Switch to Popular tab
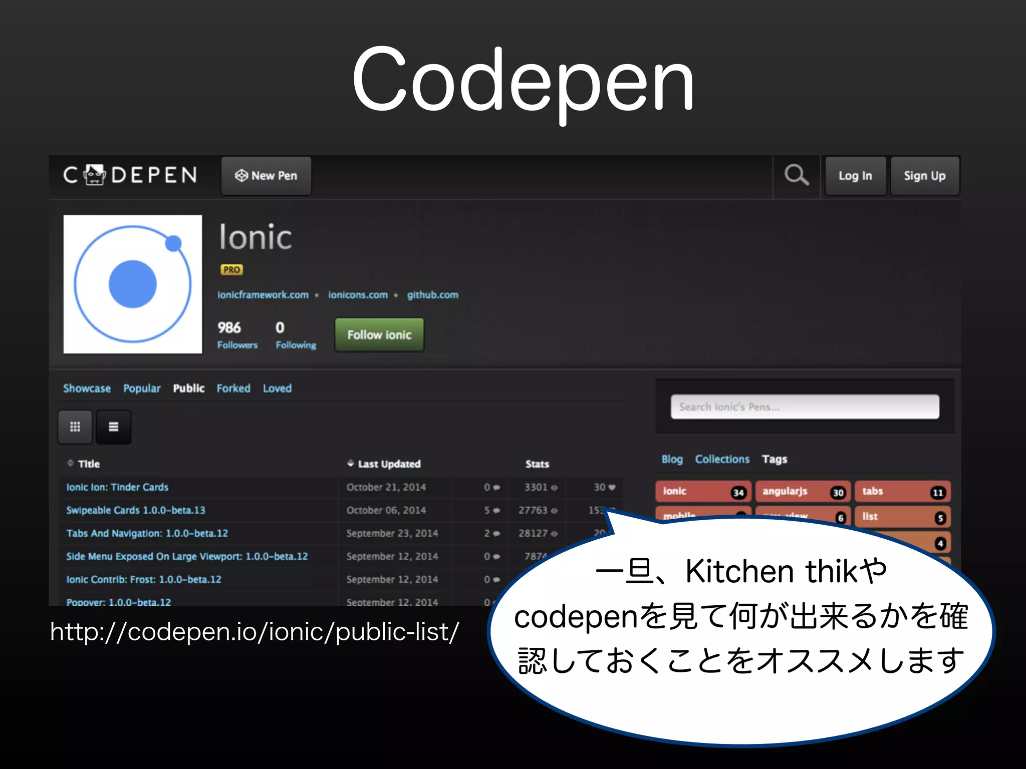Screen dimensions: 1026x769 pyautogui.click(x=142, y=389)
